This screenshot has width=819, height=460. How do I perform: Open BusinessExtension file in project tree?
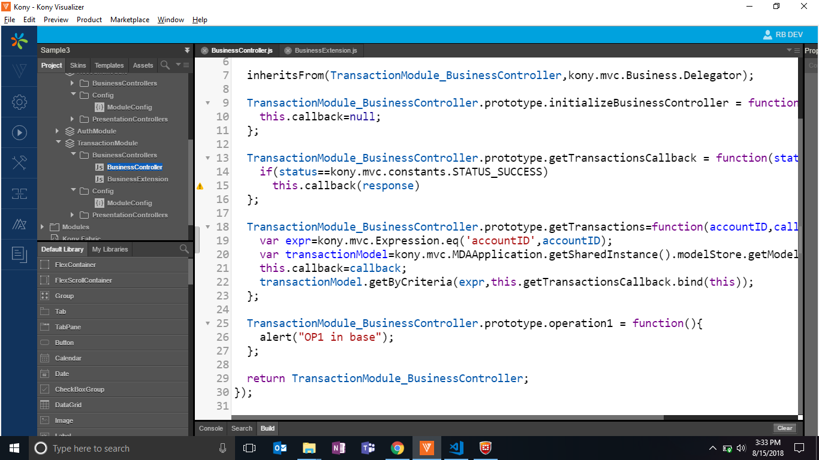(137, 179)
